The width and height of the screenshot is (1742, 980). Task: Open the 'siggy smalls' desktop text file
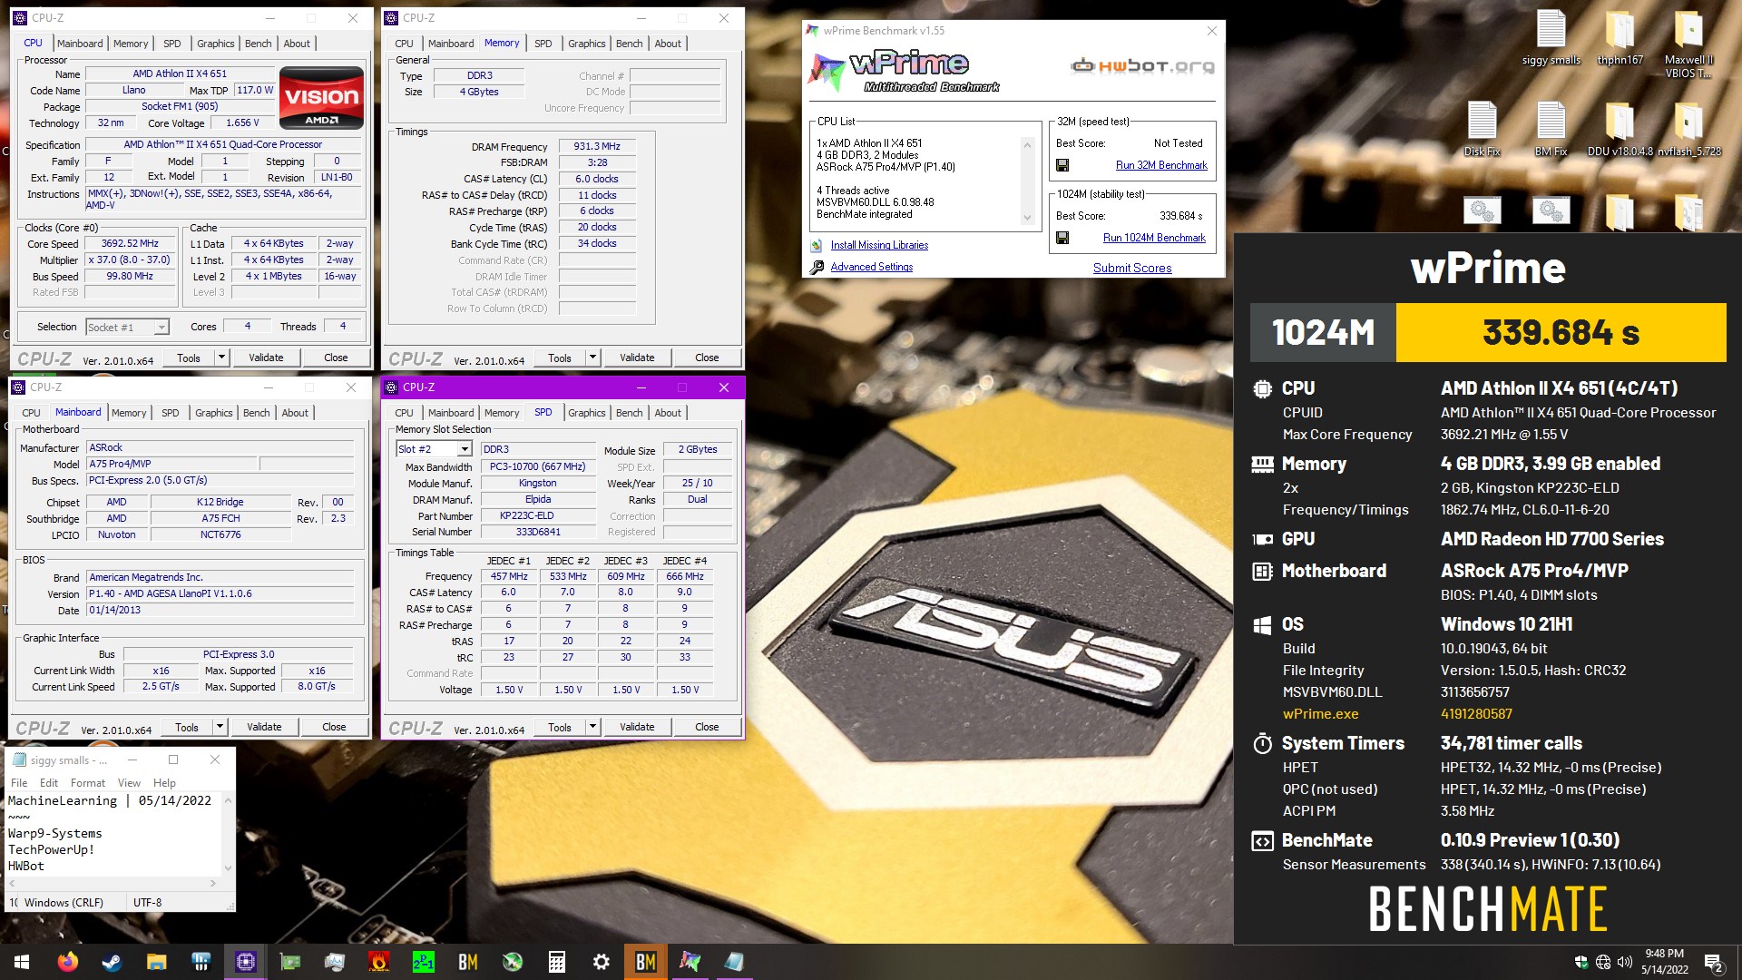(x=1551, y=36)
